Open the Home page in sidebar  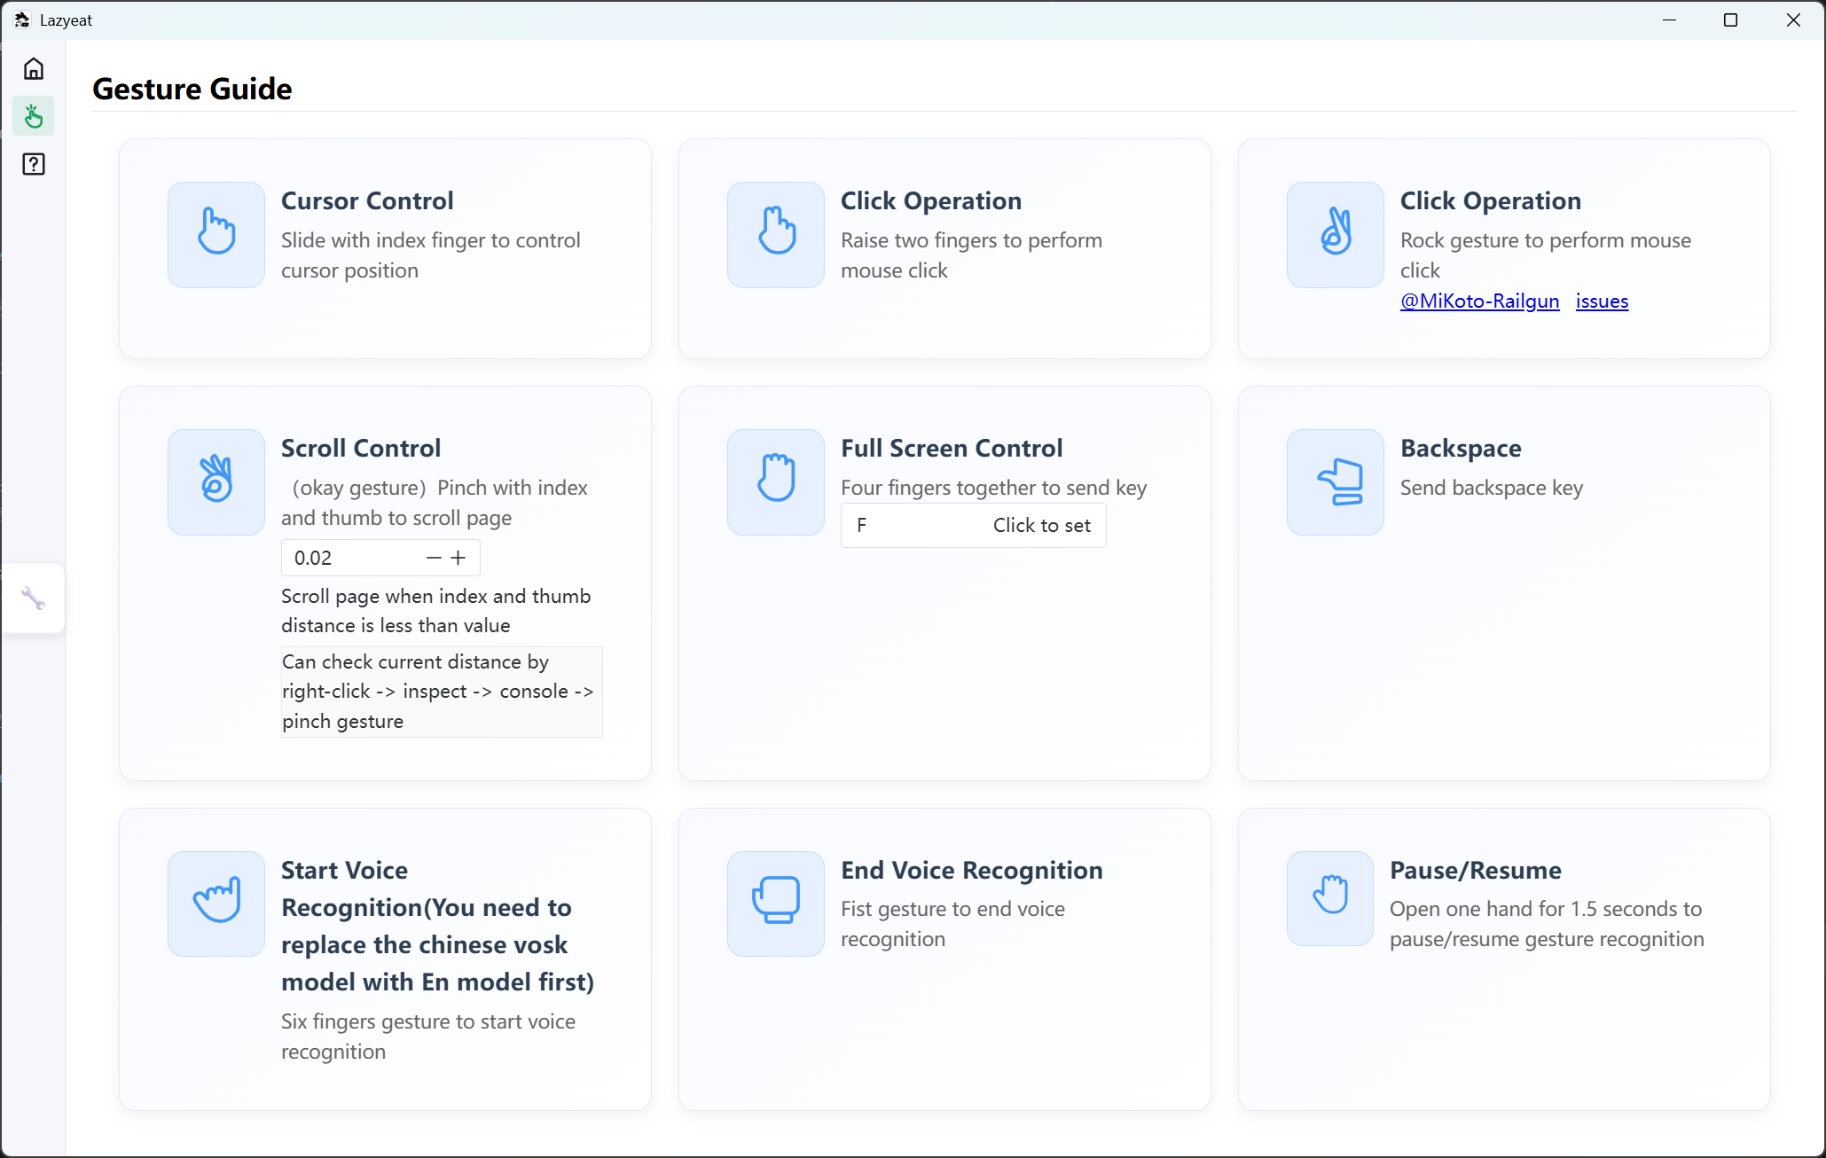pos(34,69)
